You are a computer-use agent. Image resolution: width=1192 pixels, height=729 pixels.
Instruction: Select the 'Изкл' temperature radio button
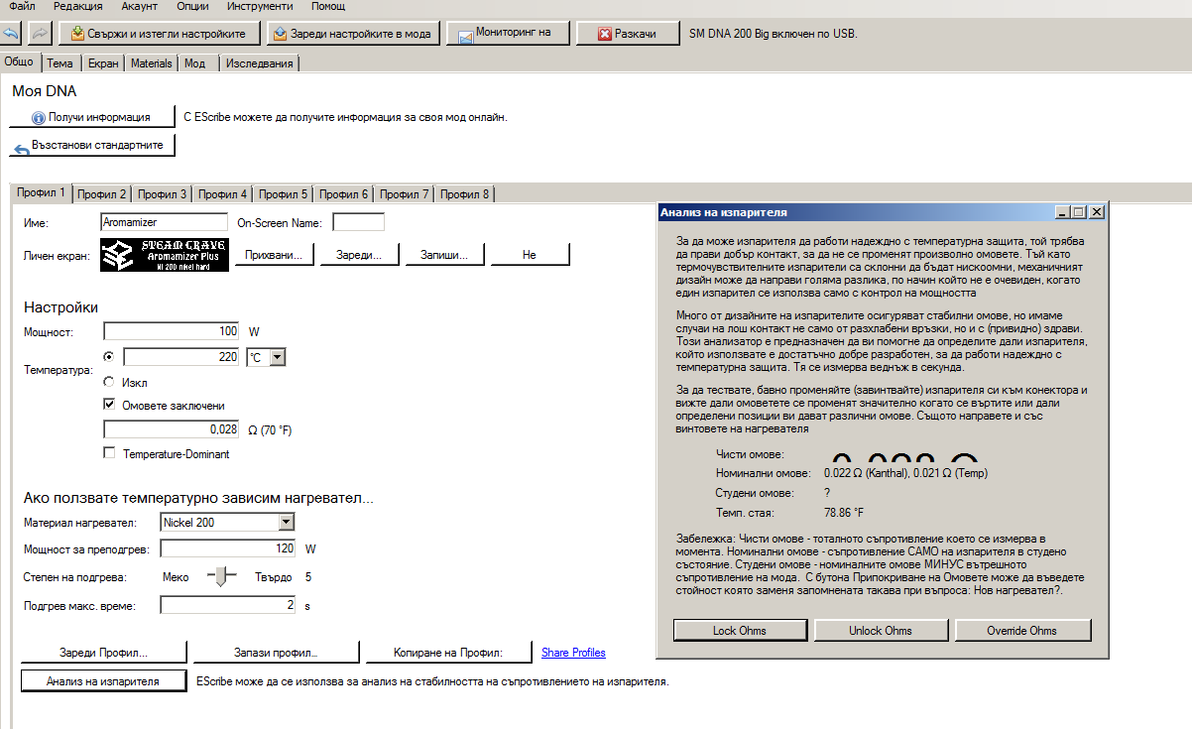tap(109, 382)
